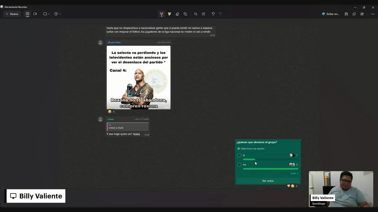Share the snip via share icon
This screenshot has width=378, height=212.
click(x=362, y=14)
